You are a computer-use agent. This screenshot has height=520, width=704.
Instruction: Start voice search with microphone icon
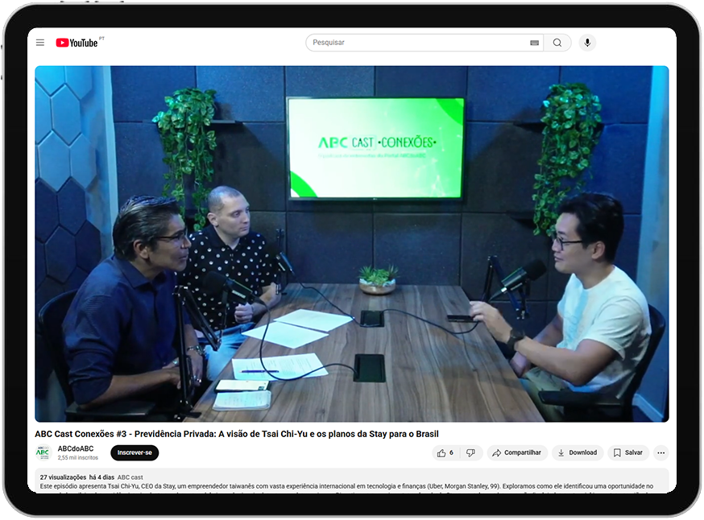pyautogui.click(x=587, y=43)
